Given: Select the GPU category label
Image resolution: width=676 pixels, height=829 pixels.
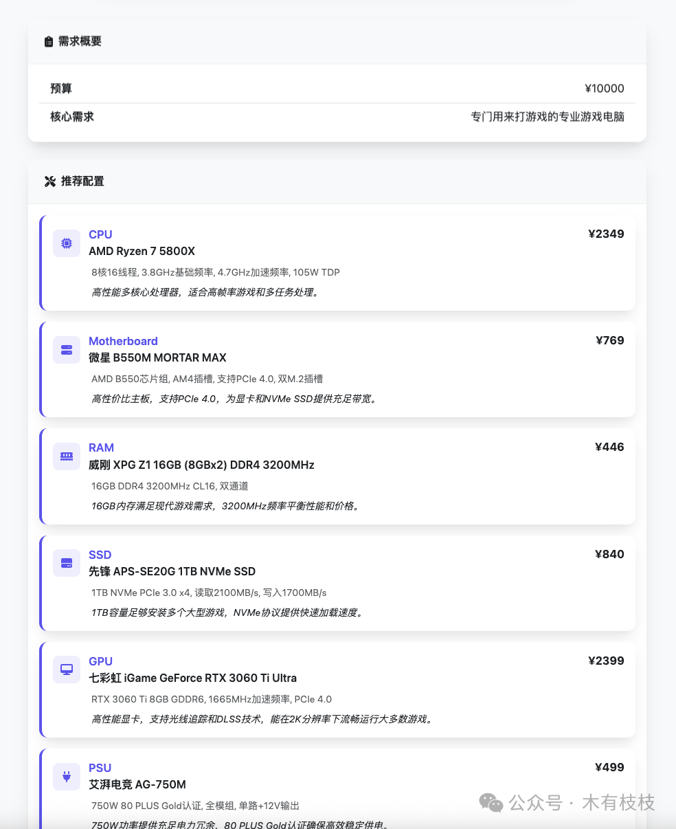Looking at the screenshot, I should tap(100, 661).
